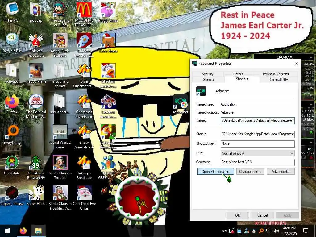Select mcdonald games folder icon
The image size is (316, 237).
point(60,76)
